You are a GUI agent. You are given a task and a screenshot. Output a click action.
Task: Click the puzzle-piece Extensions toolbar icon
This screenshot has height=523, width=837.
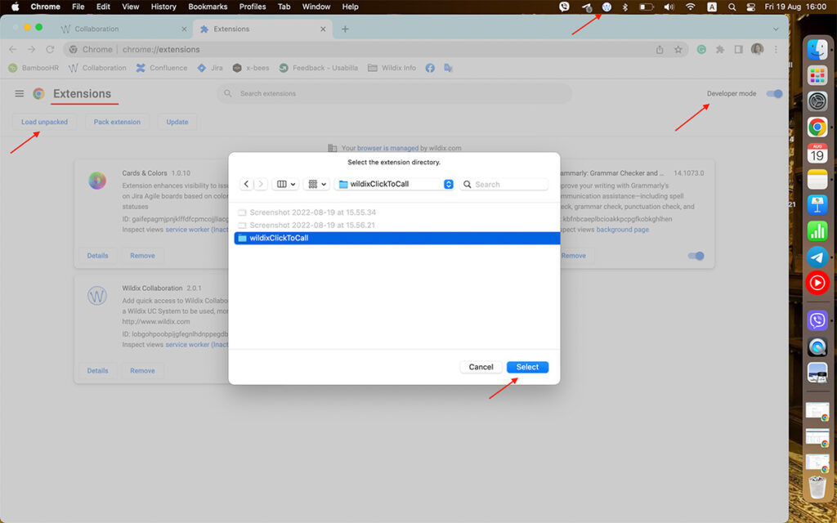pyautogui.click(x=720, y=49)
